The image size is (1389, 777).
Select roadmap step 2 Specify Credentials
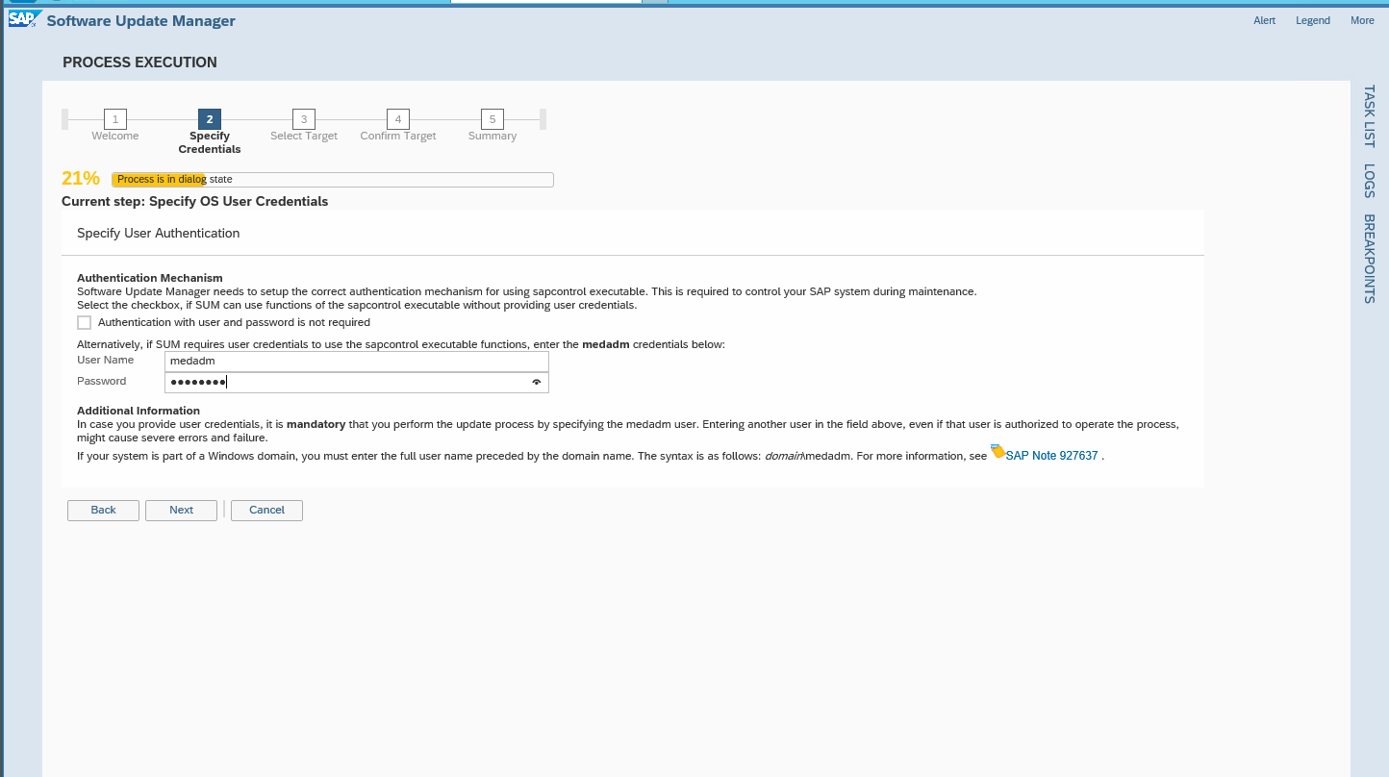(x=210, y=119)
